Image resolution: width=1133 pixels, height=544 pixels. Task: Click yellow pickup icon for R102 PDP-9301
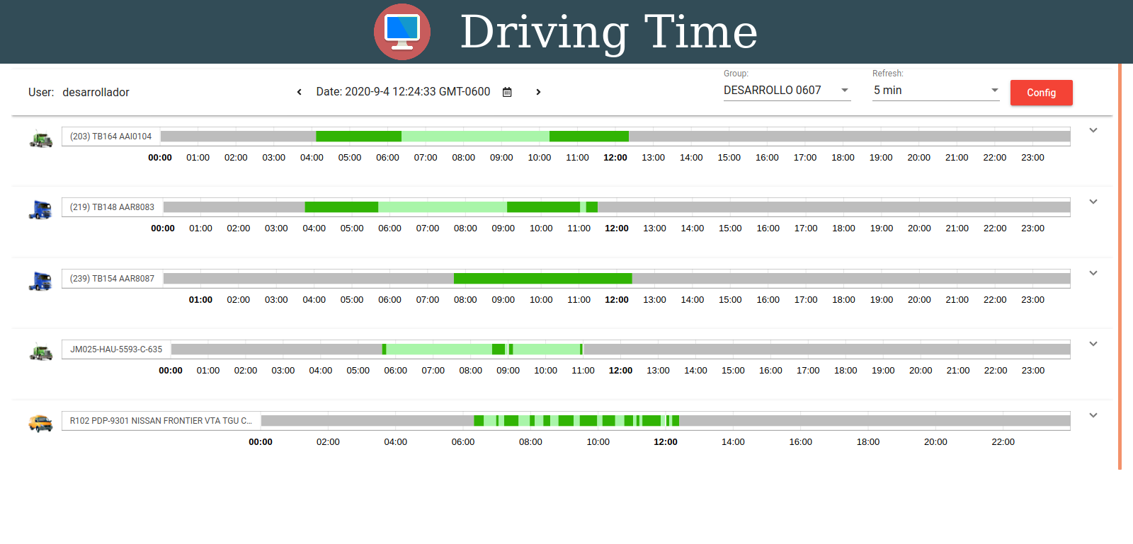tap(40, 423)
